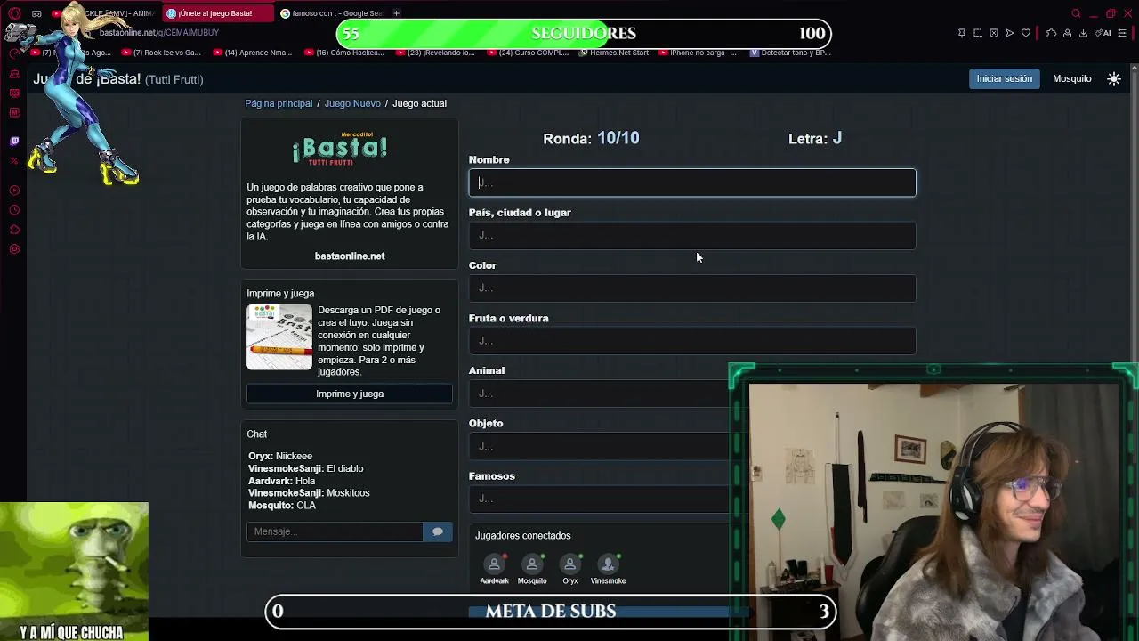Click chat message 'Moskitoos'
This screenshot has height=641, width=1139.
click(x=348, y=493)
